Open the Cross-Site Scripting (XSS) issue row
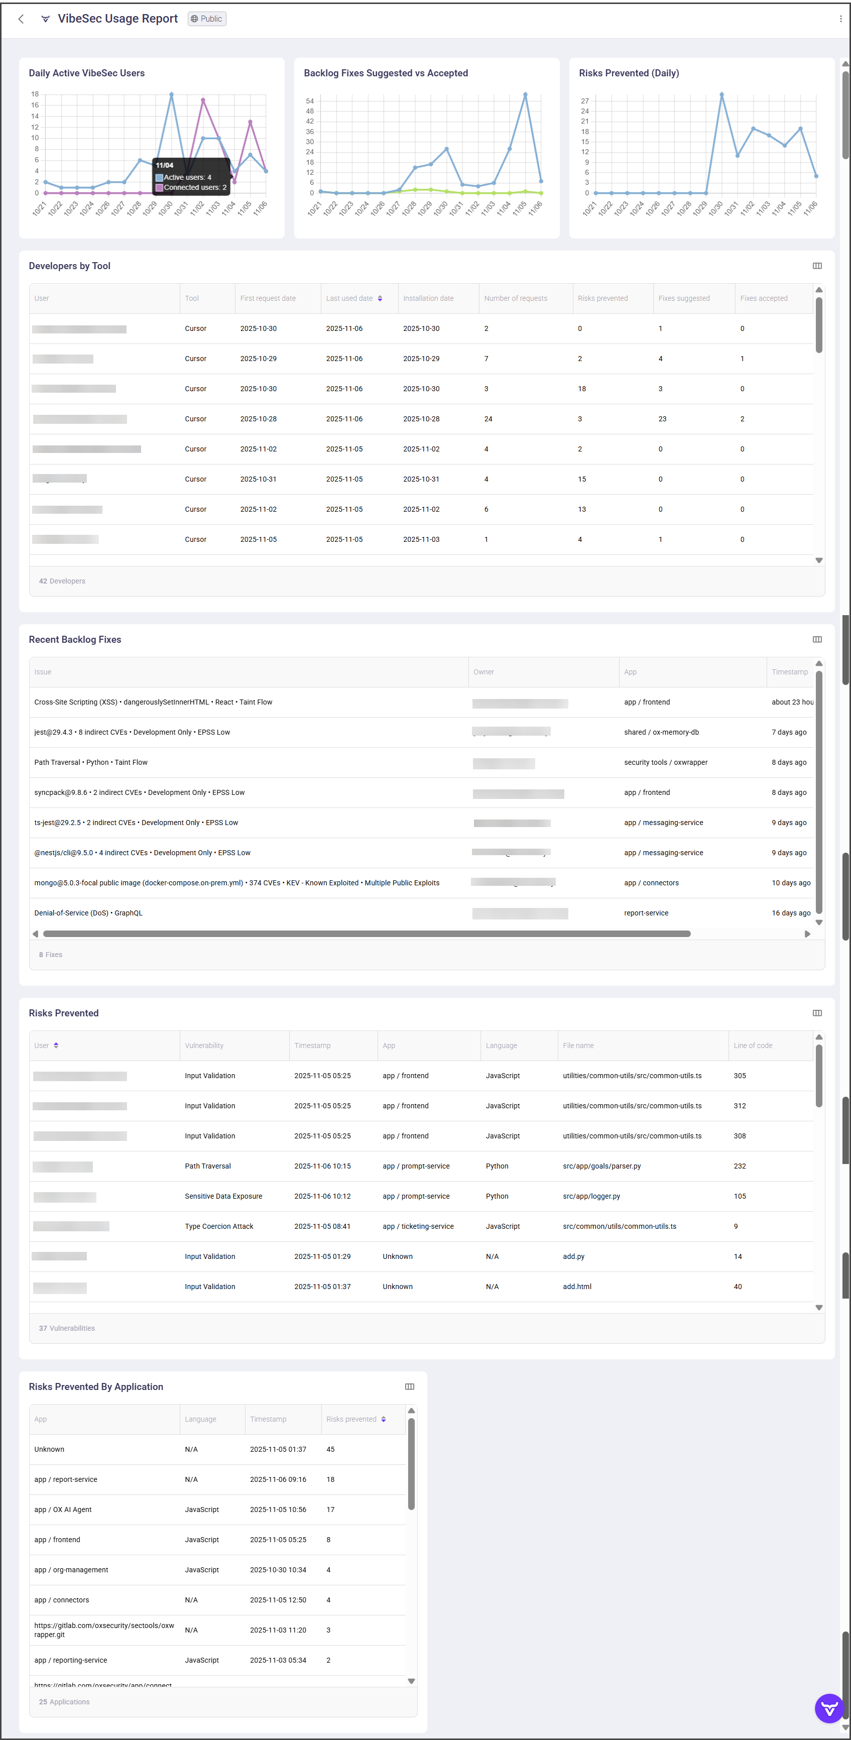851x1740 pixels. (153, 703)
